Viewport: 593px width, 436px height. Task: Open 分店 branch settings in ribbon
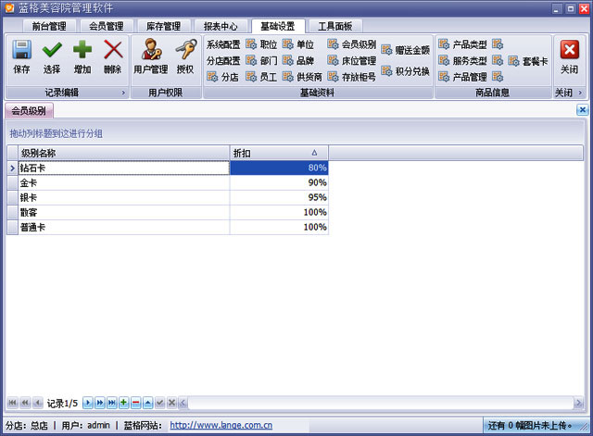coord(222,77)
